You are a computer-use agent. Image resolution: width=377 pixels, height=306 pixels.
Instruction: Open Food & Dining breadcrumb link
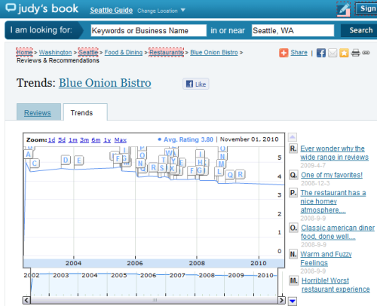point(124,52)
